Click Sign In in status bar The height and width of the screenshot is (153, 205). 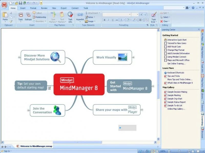pos(7,151)
